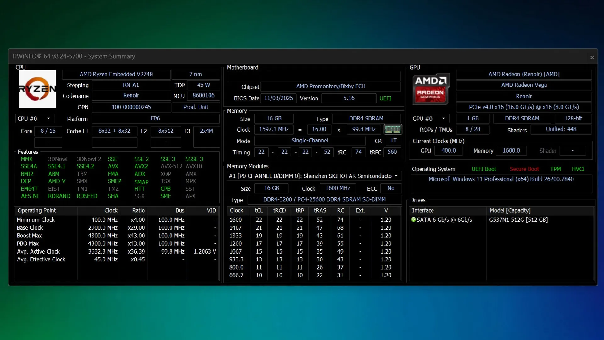This screenshot has height=340, width=604.
Task: Click the AMD Ryzen Embedded V2748 name field
Action: point(116,75)
